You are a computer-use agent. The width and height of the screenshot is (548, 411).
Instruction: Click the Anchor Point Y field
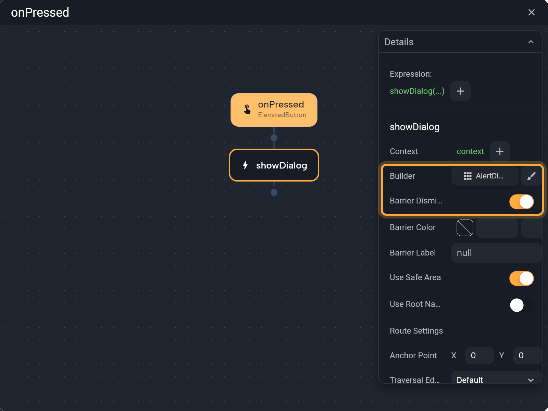527,356
